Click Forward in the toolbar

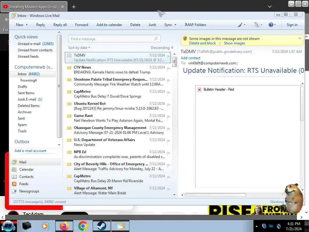click(81, 25)
